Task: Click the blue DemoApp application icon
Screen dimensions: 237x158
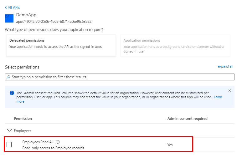Action: click(9, 18)
